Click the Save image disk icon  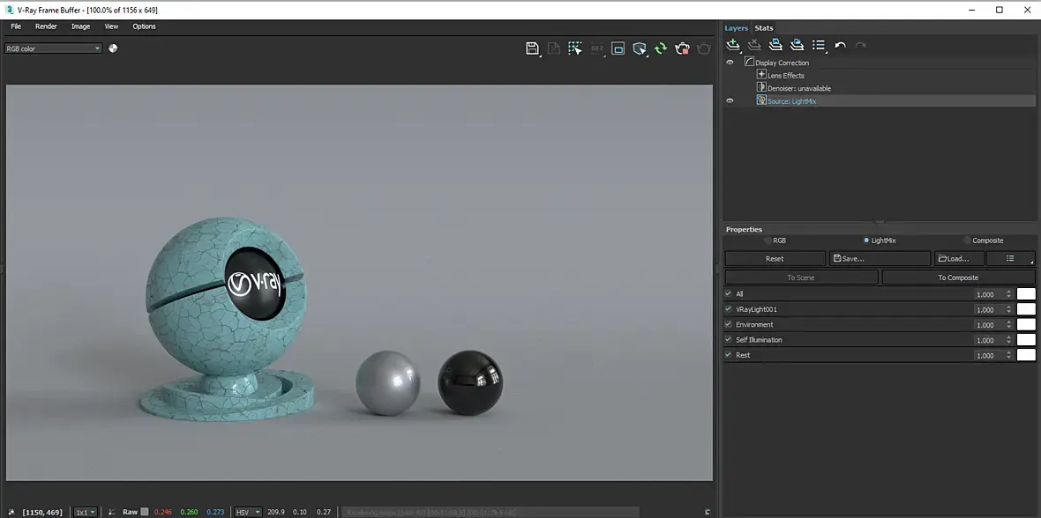[532, 48]
